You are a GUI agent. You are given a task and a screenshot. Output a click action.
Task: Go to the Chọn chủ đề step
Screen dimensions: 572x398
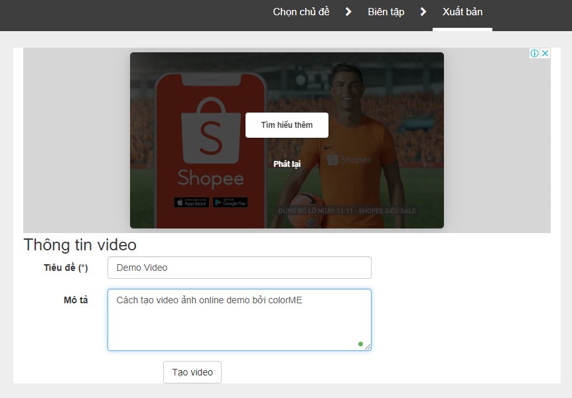[x=301, y=12]
